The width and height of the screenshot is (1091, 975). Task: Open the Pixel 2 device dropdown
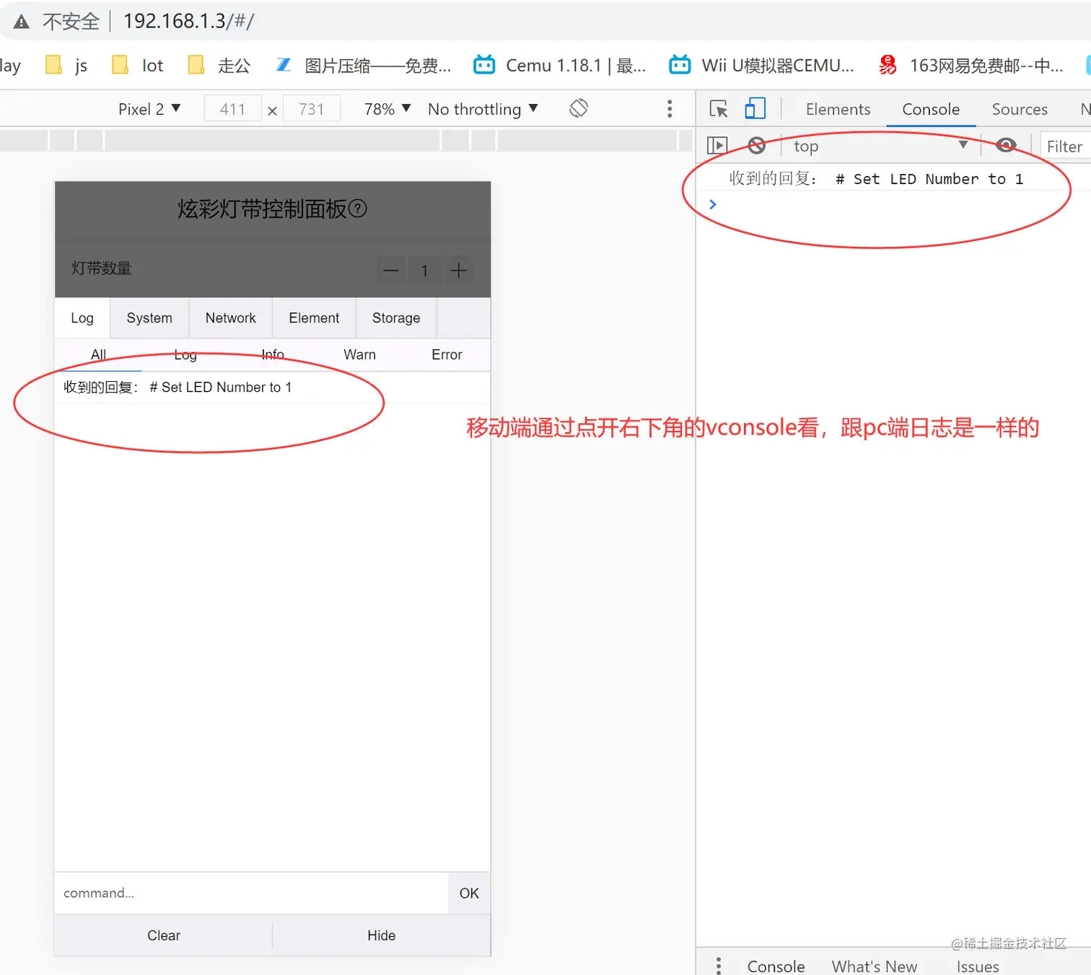(149, 109)
